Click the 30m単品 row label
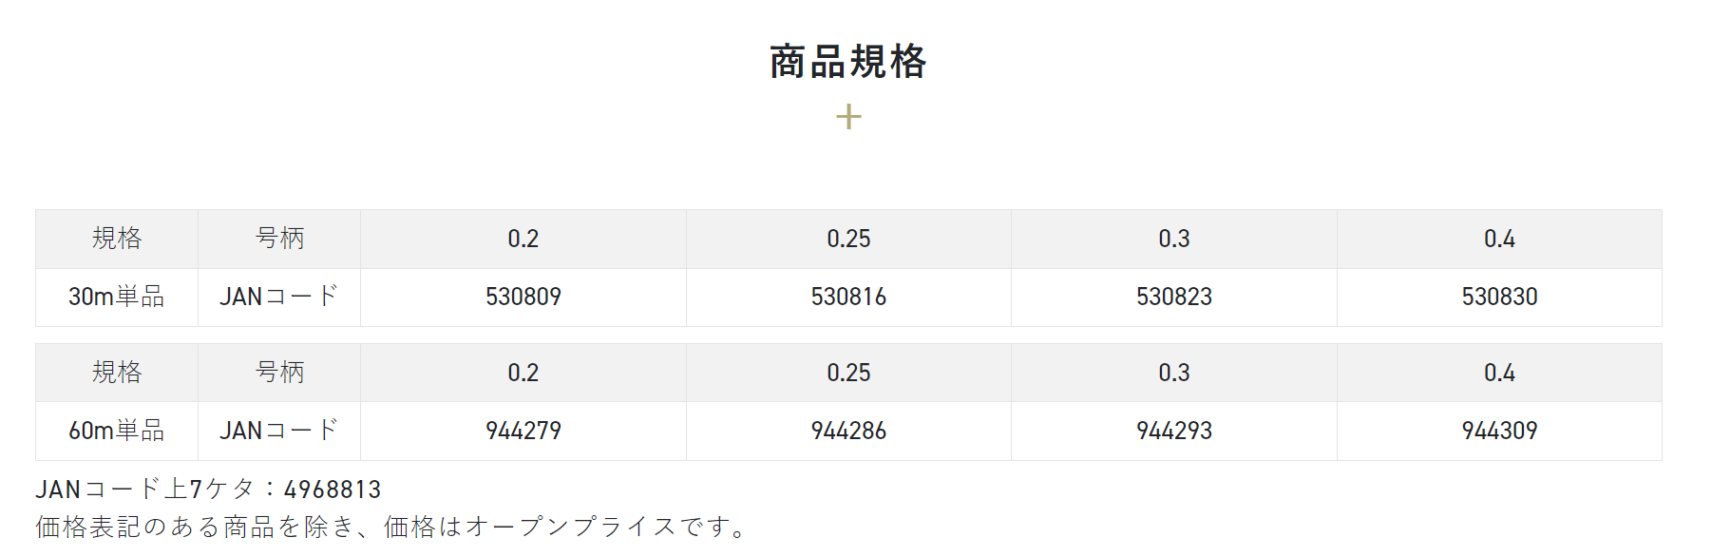This screenshot has width=1712, height=557. [x=117, y=298]
